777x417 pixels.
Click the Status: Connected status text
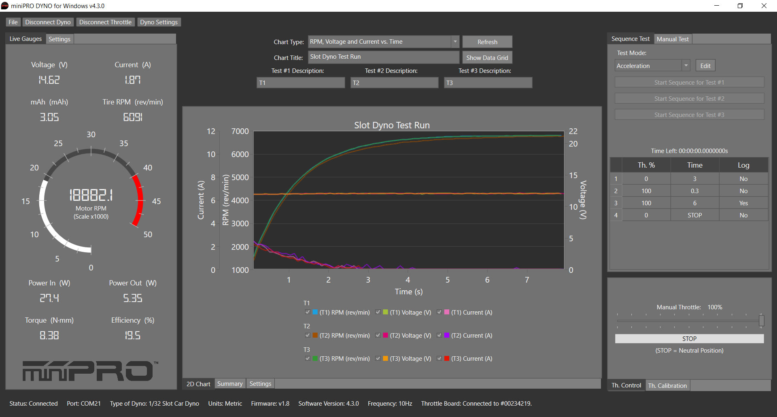[34, 403]
